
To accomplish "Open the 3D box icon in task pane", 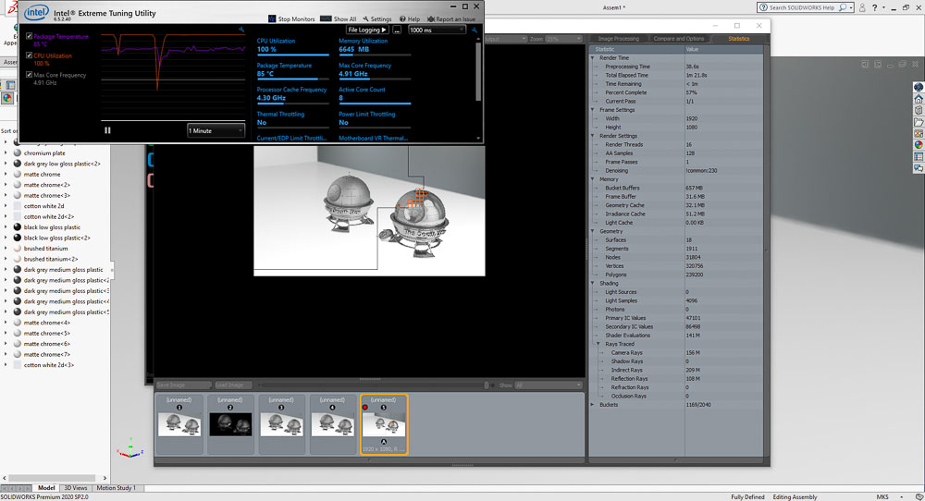I will [919, 110].
